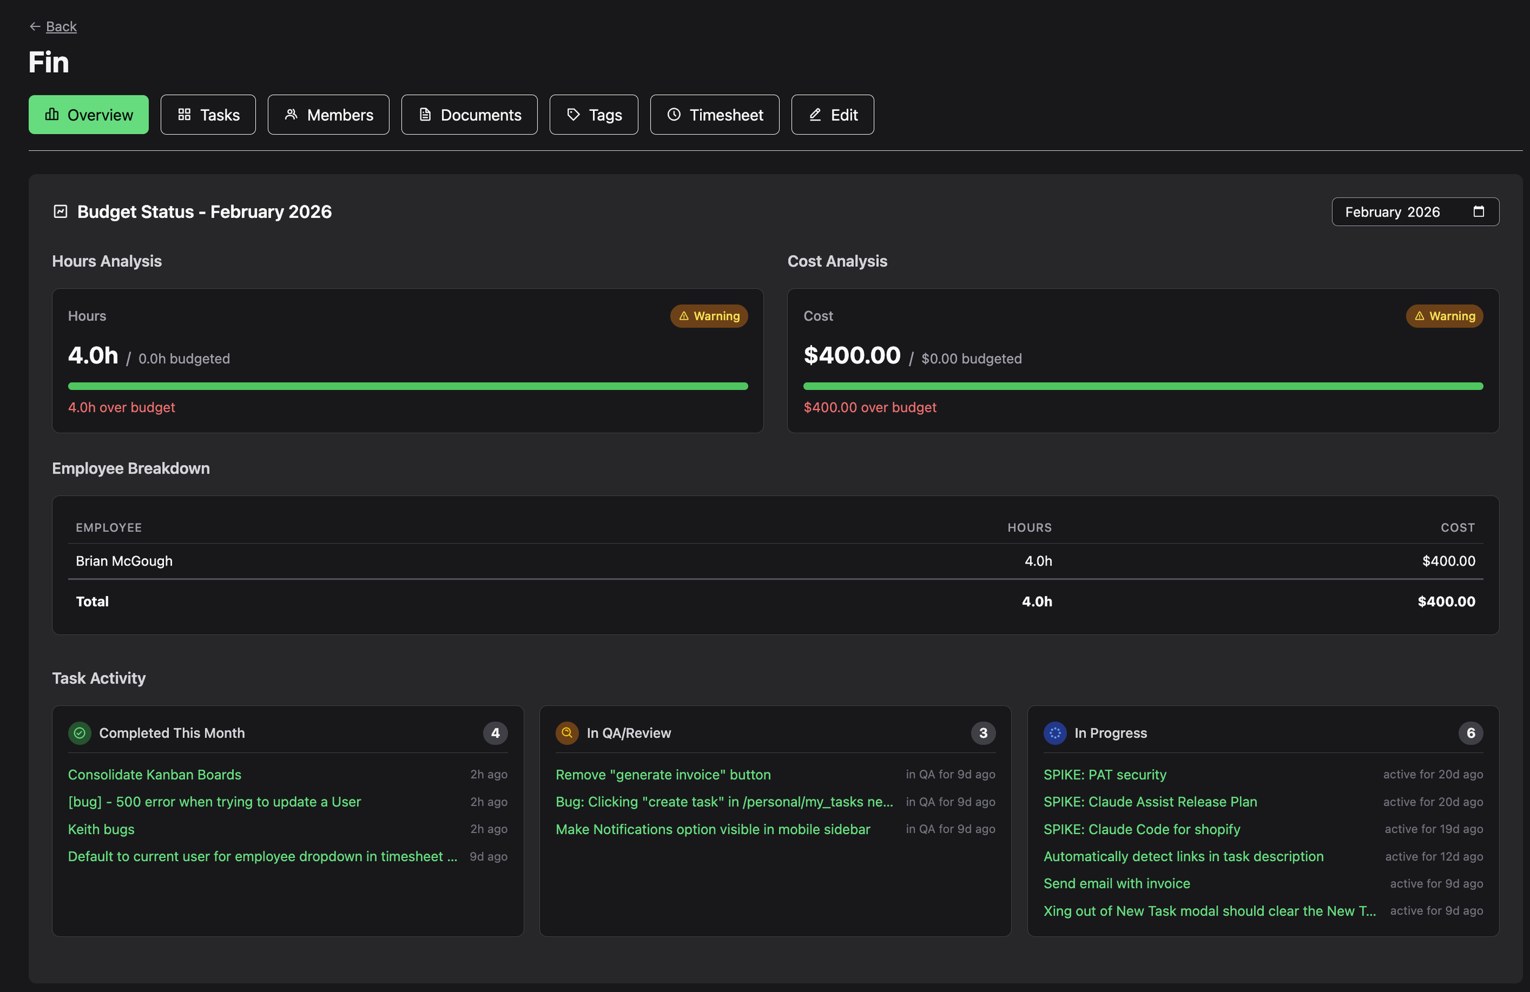Open the Consolidate Kanban Boards task link

click(155, 775)
